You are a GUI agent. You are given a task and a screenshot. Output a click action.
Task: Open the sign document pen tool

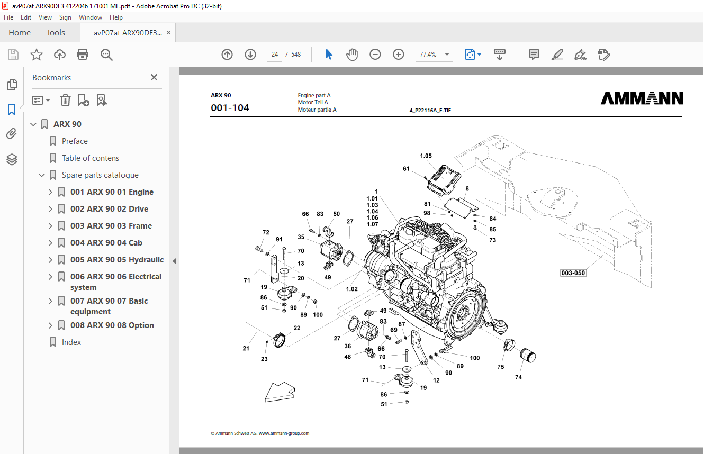(x=580, y=55)
